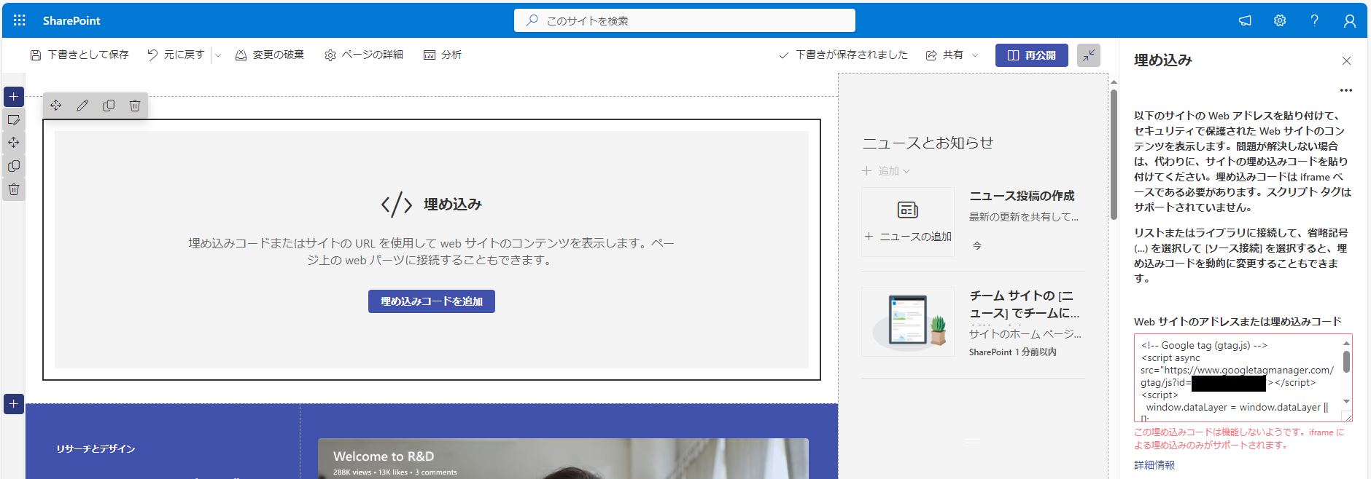
Task: Open the megaphone announcements icon
Action: click(x=1245, y=20)
